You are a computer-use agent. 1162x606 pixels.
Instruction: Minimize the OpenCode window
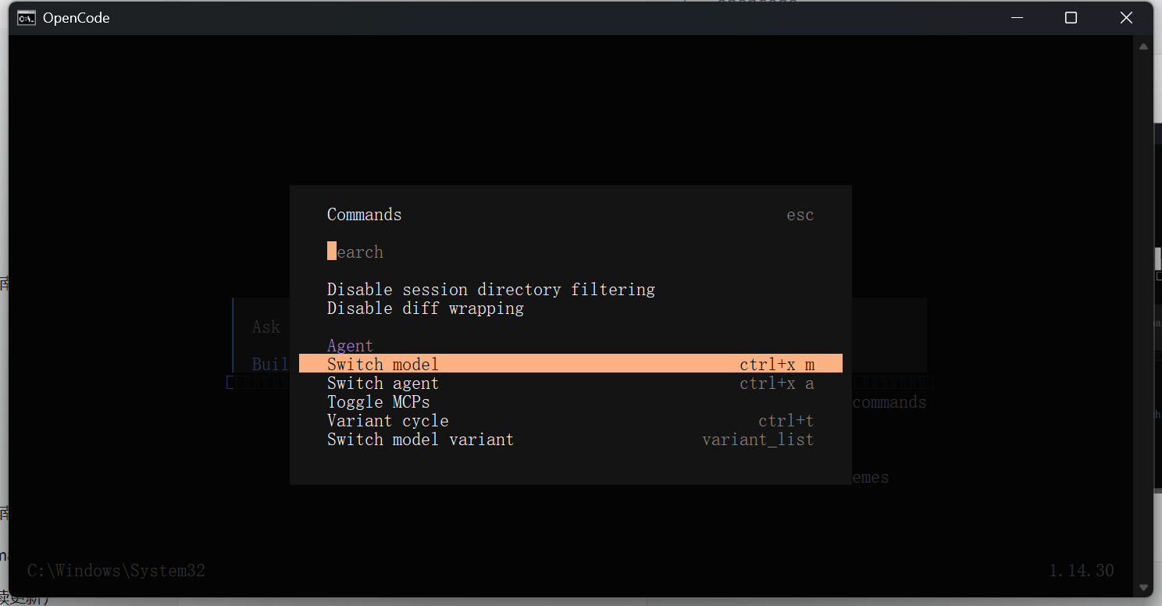(1017, 18)
